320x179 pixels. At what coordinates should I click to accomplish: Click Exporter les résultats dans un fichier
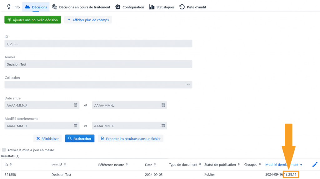coord(131,139)
